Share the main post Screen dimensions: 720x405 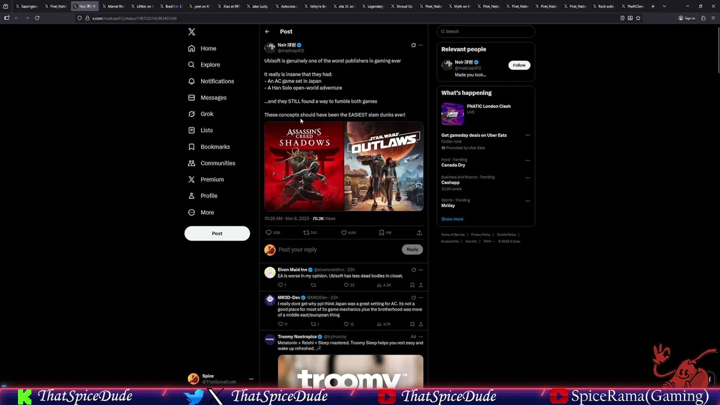[x=419, y=232]
